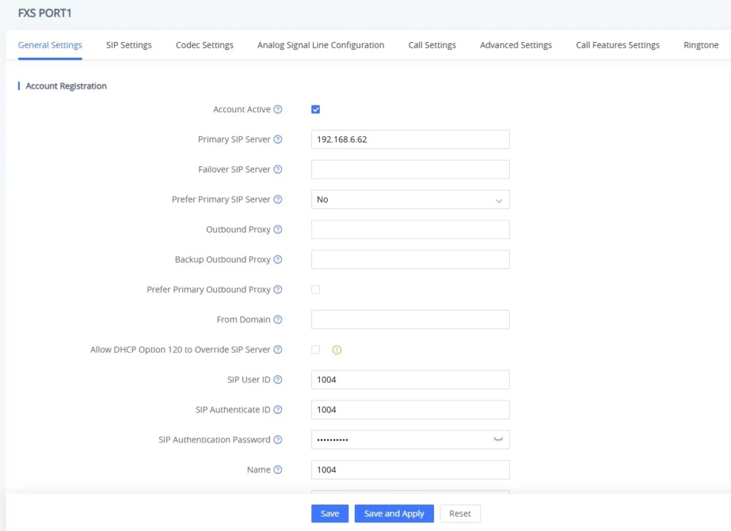Click the Account Registration section heading

[66, 86]
